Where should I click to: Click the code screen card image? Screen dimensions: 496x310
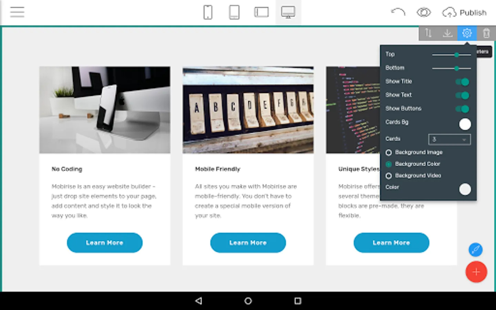[353, 110]
